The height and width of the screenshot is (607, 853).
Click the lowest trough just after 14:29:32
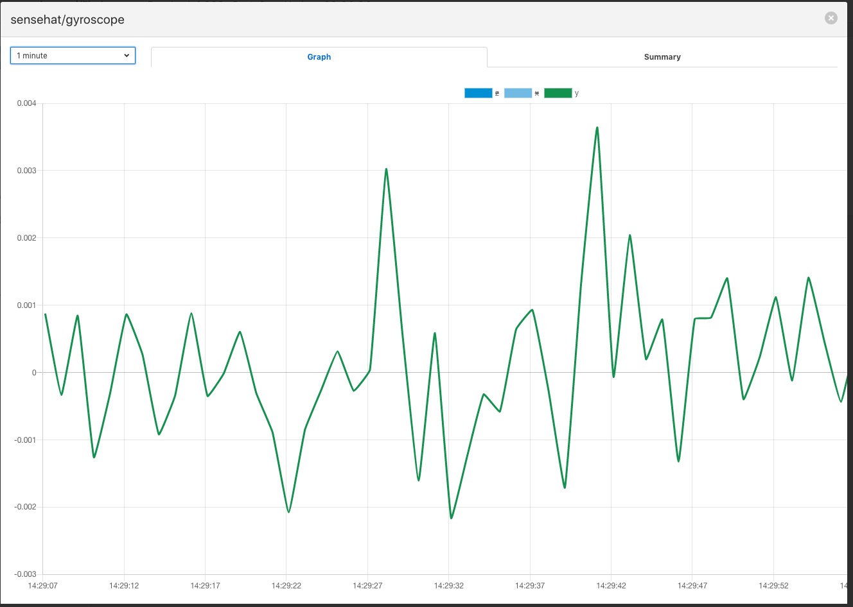pyautogui.click(x=452, y=518)
